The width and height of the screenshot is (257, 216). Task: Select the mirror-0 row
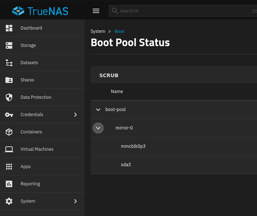174,128
